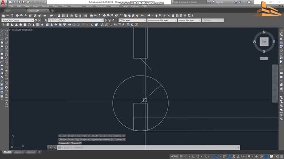284x159 pixels.
Task: Open the Express menu
Action: pyautogui.click(x=135, y=6)
